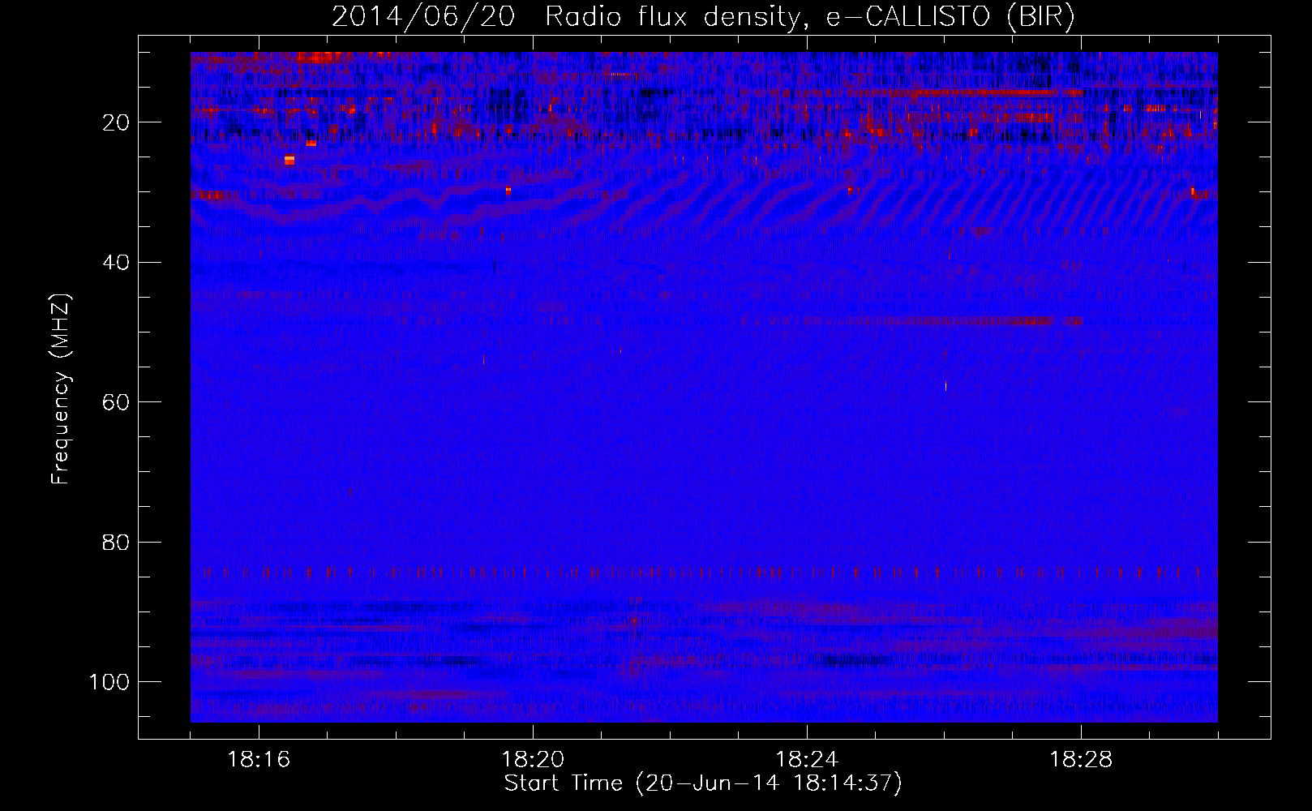The width and height of the screenshot is (1312, 811).
Task: Click the '18:28' time tick label
Action: click(x=1081, y=760)
